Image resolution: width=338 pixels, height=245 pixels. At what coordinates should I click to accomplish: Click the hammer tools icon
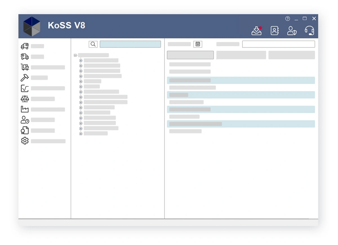tap(25, 78)
